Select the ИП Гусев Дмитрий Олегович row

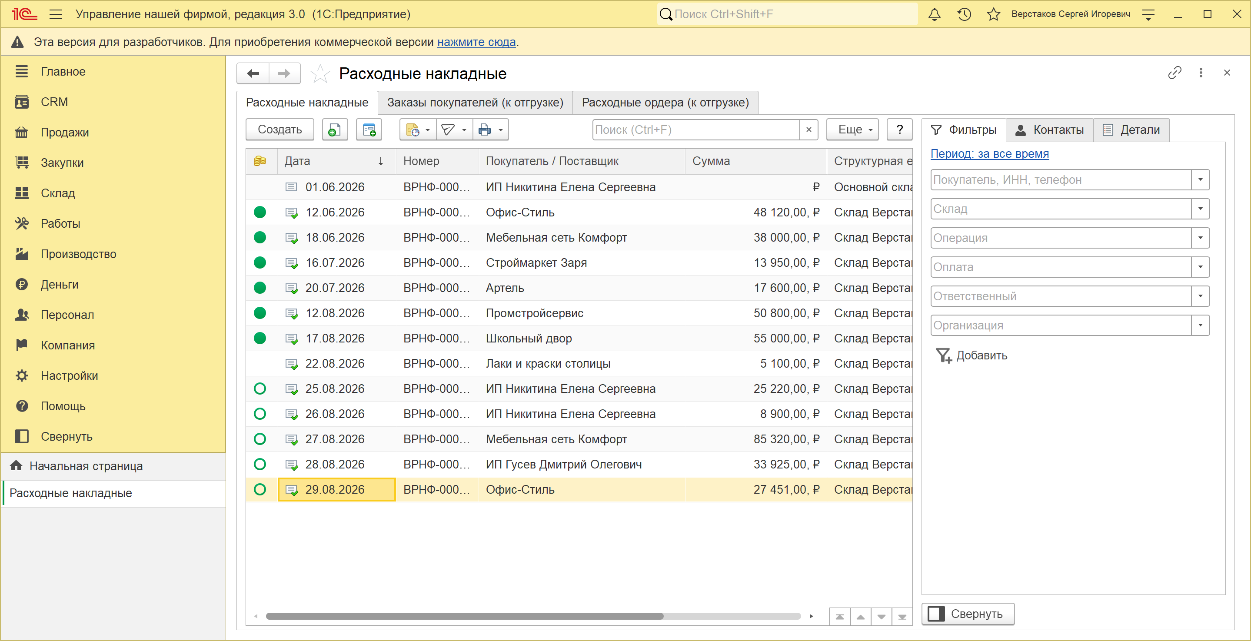[x=579, y=464]
